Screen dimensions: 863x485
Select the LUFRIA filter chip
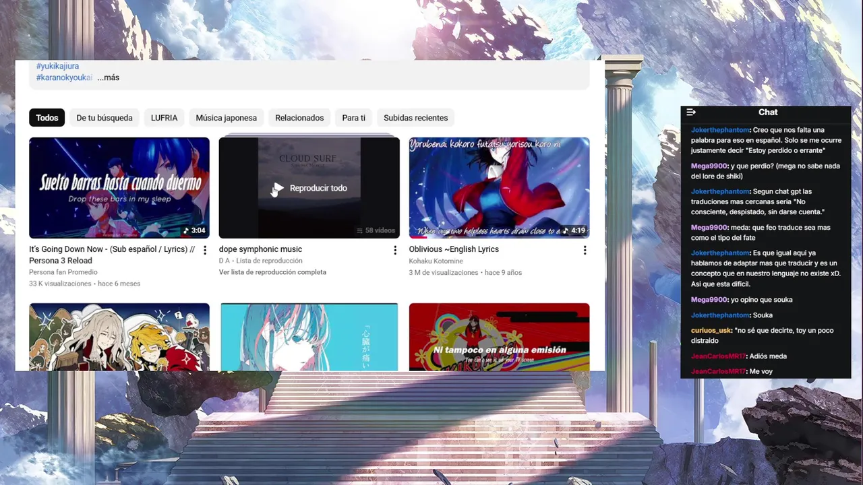click(165, 118)
